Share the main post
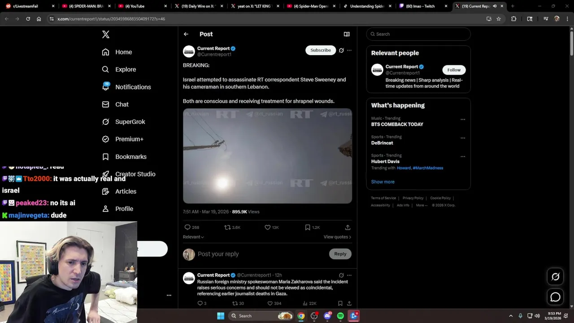Screen dimensions: 574x323 348,227
